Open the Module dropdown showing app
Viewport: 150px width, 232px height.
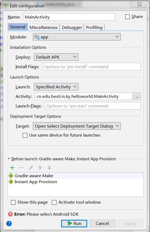pos(77,37)
